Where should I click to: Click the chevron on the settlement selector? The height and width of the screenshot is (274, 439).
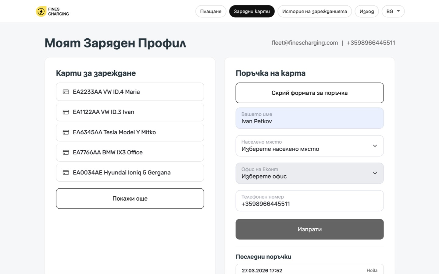tap(375, 146)
